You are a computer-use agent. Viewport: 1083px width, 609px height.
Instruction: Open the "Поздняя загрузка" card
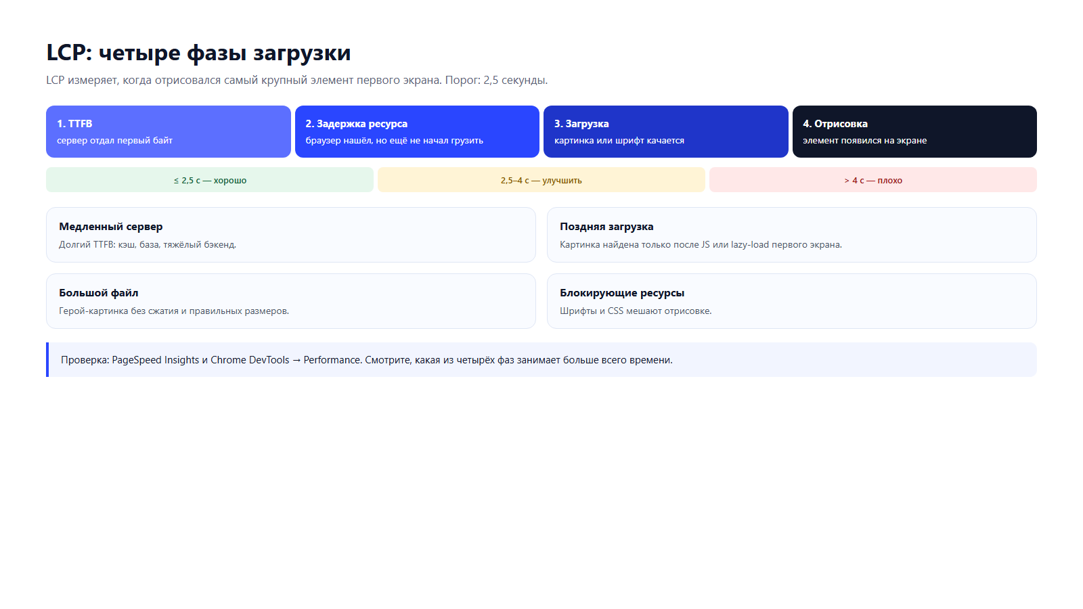point(792,235)
